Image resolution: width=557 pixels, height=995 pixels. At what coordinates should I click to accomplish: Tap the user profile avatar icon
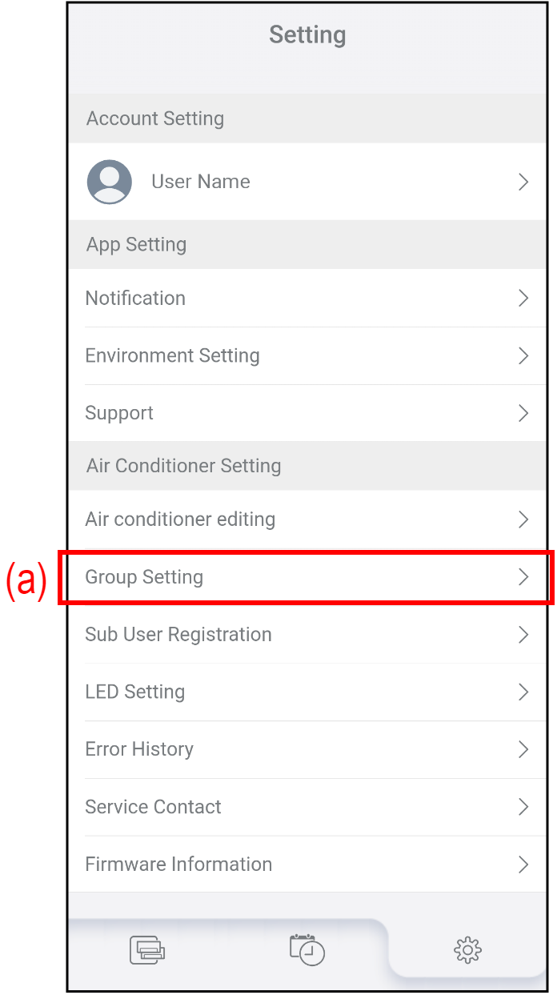pyautogui.click(x=110, y=182)
